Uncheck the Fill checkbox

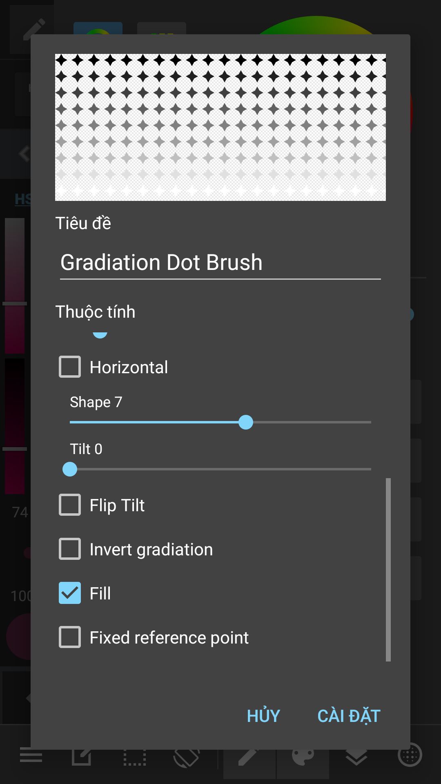pos(70,593)
